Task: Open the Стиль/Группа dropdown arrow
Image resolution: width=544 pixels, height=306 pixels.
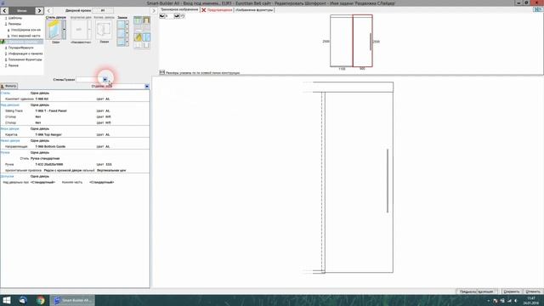Action: [105, 80]
